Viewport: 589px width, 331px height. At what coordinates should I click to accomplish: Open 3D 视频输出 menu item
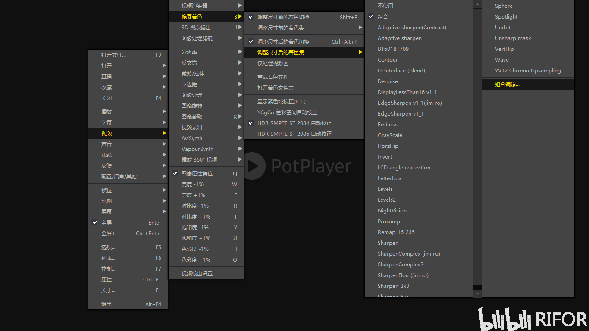pos(206,28)
